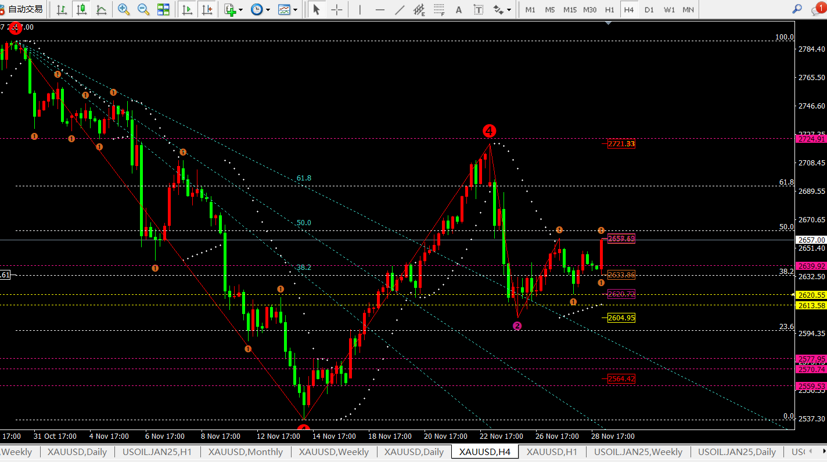Toggle chart shift from right border
This screenshot has height=462, width=827.
coord(206,9)
